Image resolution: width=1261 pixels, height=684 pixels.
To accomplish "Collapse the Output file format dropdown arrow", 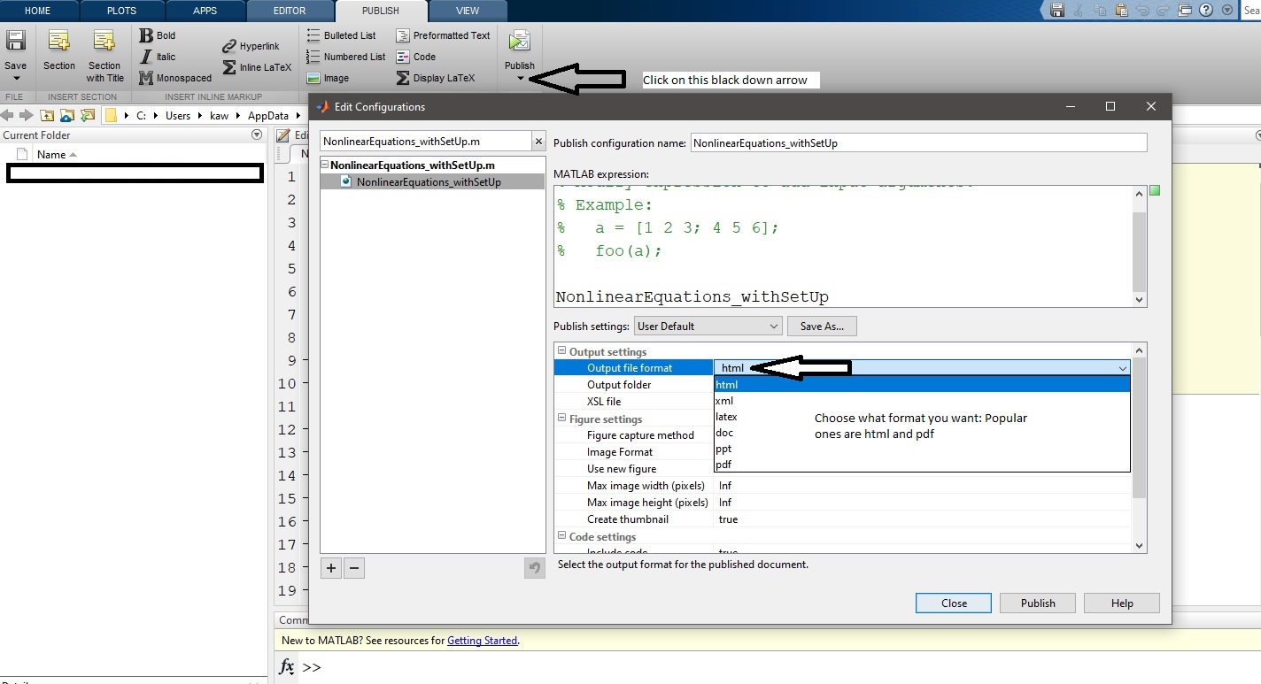I will coord(1122,368).
